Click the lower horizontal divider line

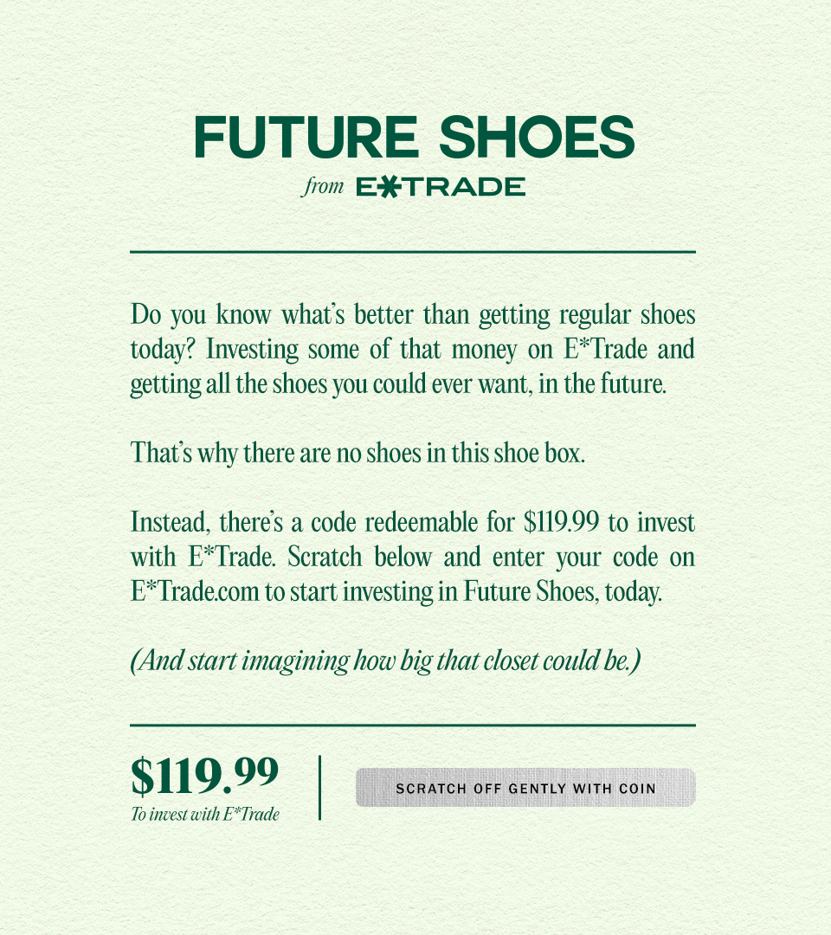[x=413, y=725]
